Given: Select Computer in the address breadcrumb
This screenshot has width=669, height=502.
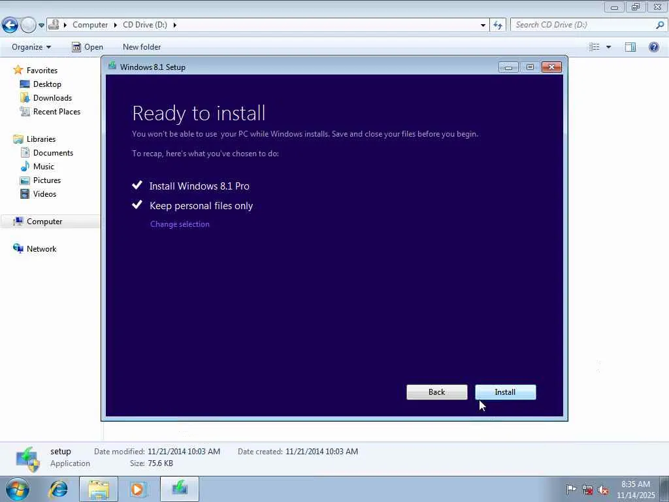Looking at the screenshot, I should [x=90, y=25].
